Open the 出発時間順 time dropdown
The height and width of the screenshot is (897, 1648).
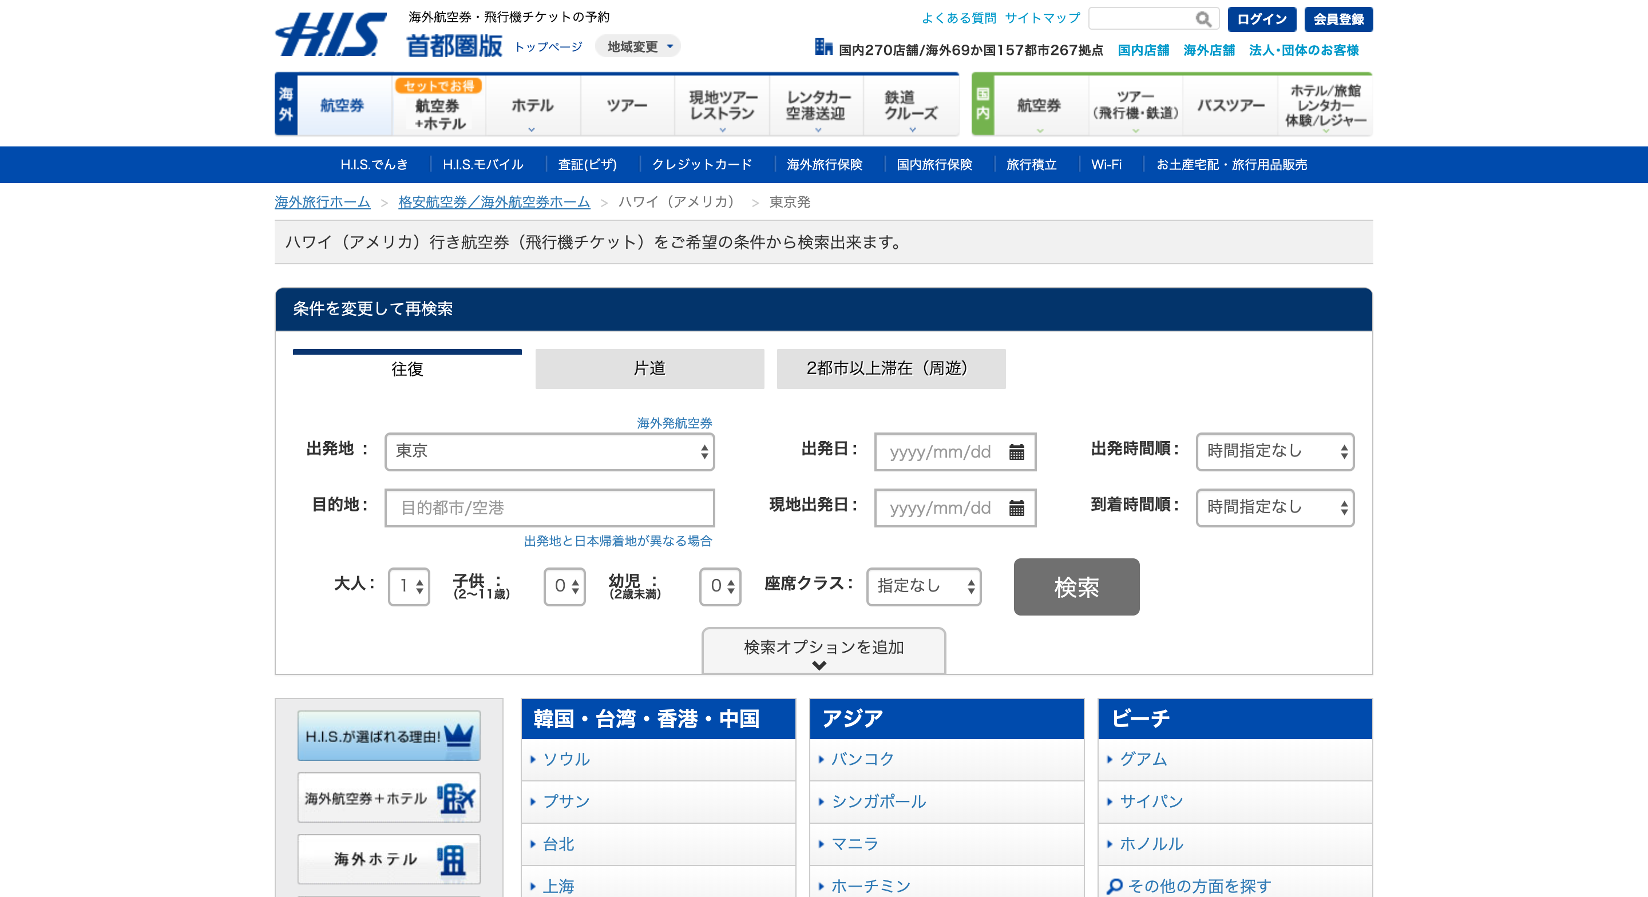coord(1275,452)
